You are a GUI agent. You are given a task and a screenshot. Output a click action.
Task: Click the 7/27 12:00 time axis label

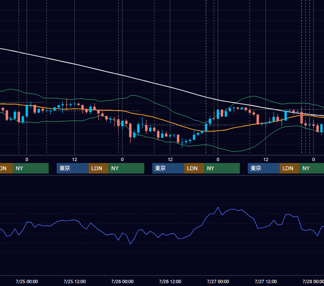pyautogui.click(x=266, y=281)
